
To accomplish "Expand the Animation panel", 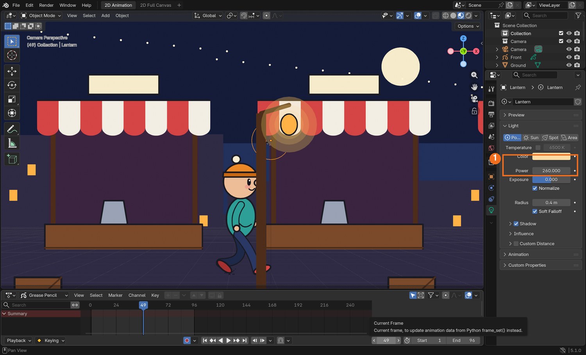I will pos(541,254).
